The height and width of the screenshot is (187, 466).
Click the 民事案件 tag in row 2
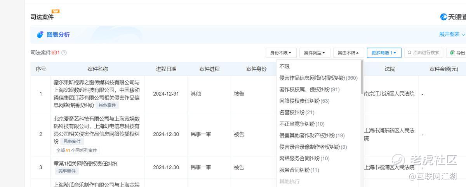(72, 142)
